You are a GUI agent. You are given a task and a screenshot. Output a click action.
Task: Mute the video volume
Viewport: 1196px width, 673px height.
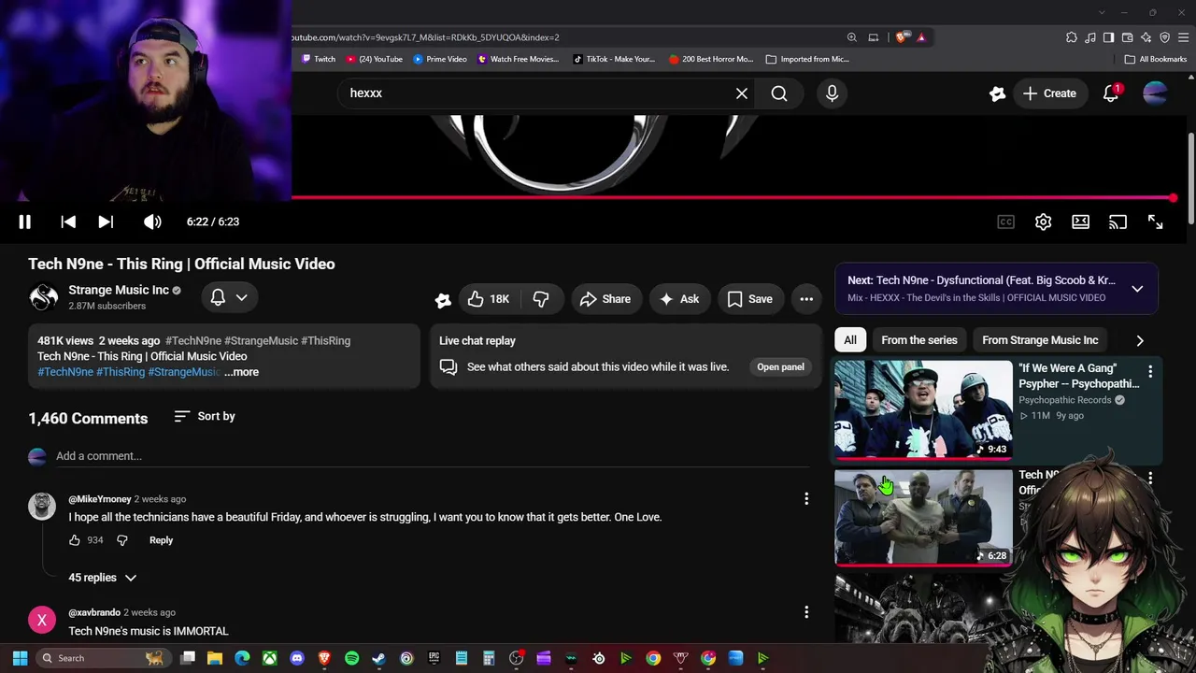coord(152,222)
